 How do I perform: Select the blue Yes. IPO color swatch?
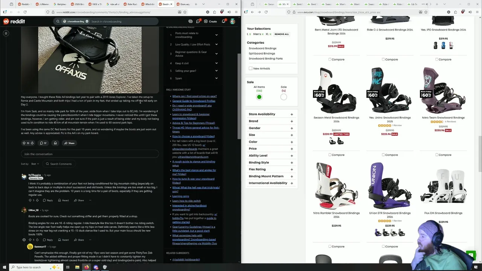443,46
